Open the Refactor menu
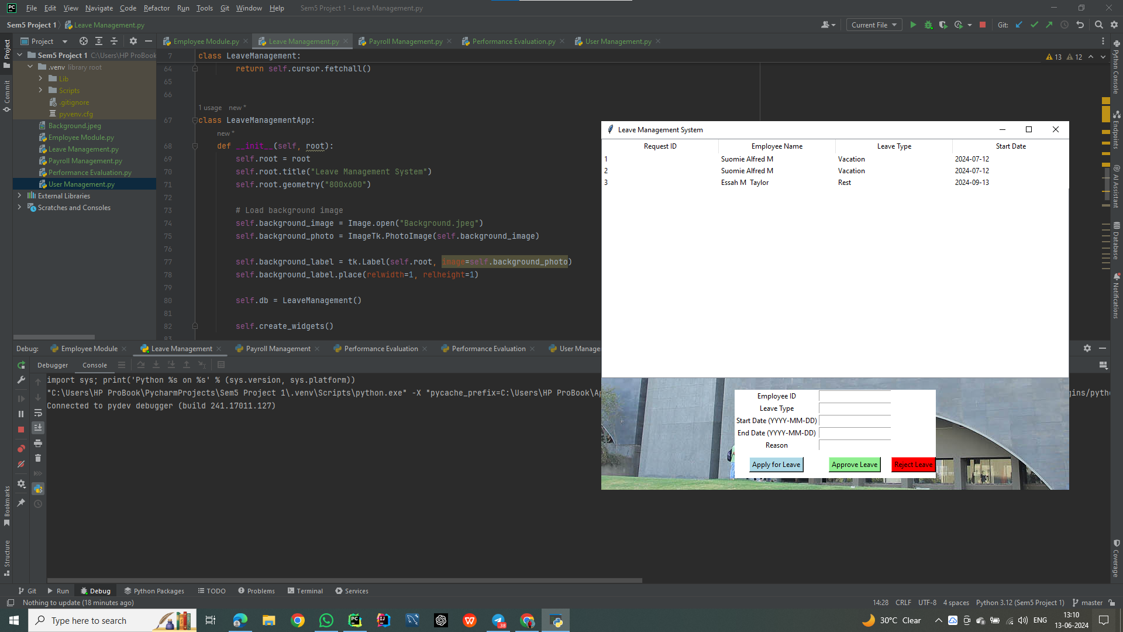The image size is (1123, 632). coord(156,8)
